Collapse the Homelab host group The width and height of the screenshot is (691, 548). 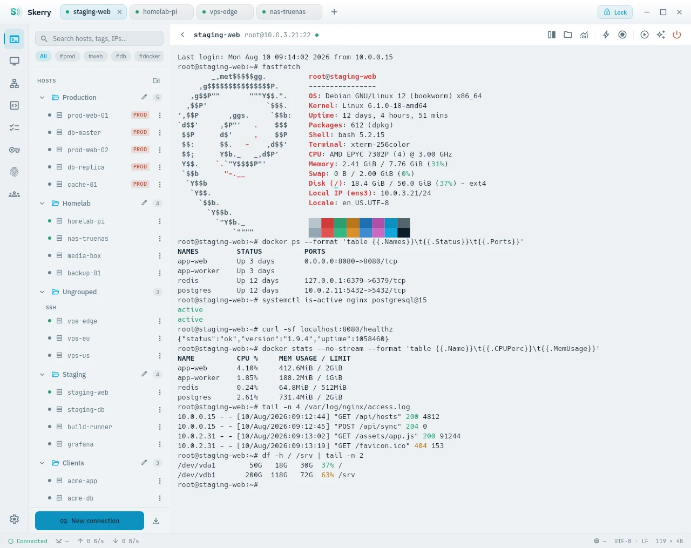(x=42, y=204)
